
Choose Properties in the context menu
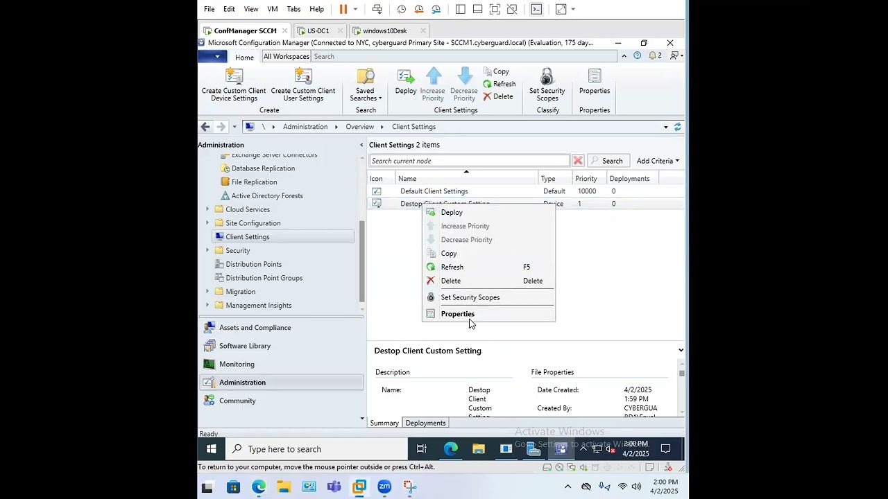point(488,314)
